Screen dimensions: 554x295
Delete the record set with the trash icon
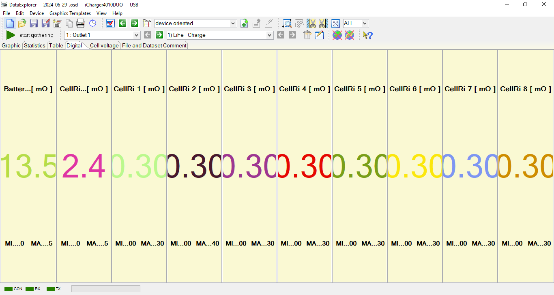(307, 35)
